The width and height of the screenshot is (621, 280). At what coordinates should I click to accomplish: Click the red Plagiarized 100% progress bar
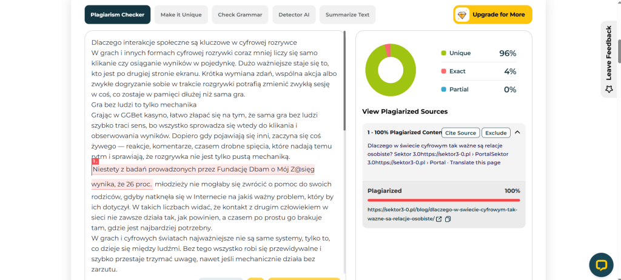pos(443,201)
